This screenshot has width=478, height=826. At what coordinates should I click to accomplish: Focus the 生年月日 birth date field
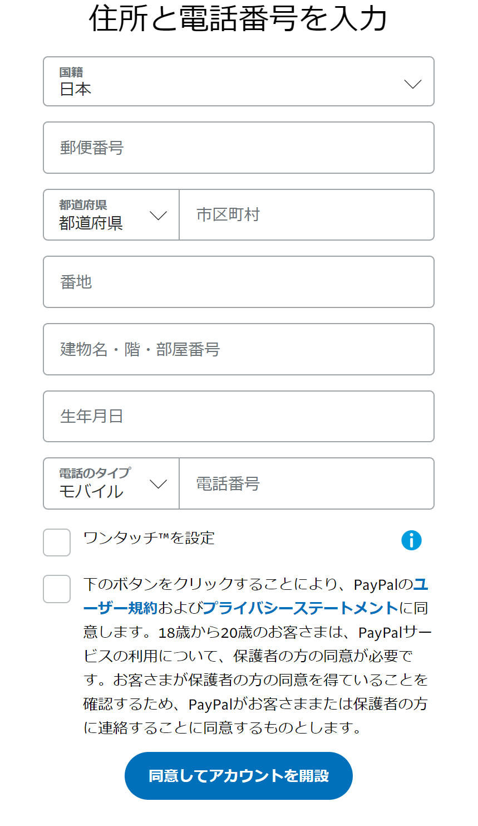(x=238, y=417)
